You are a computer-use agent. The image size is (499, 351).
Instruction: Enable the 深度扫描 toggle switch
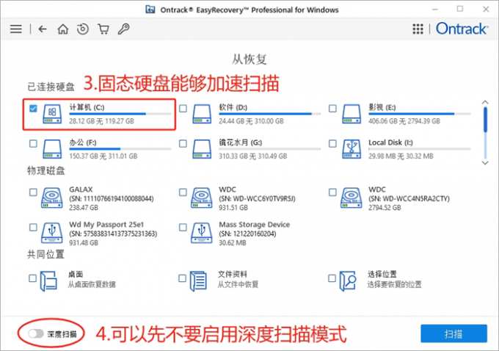click(36, 333)
